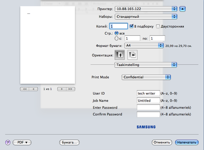Open the Наборы presets dropdown

tap(146, 16)
